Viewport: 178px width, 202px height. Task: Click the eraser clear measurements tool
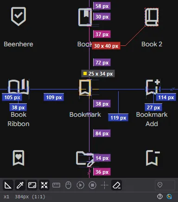click(x=117, y=185)
